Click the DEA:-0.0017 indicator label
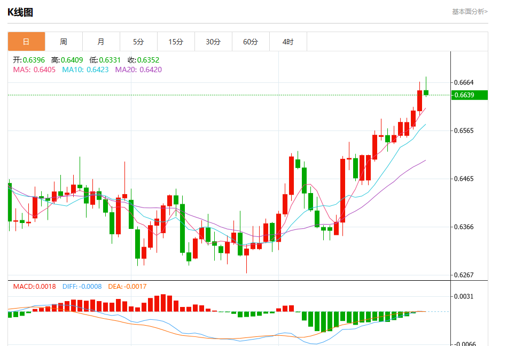The height and width of the screenshot is (346, 507). tap(127, 287)
